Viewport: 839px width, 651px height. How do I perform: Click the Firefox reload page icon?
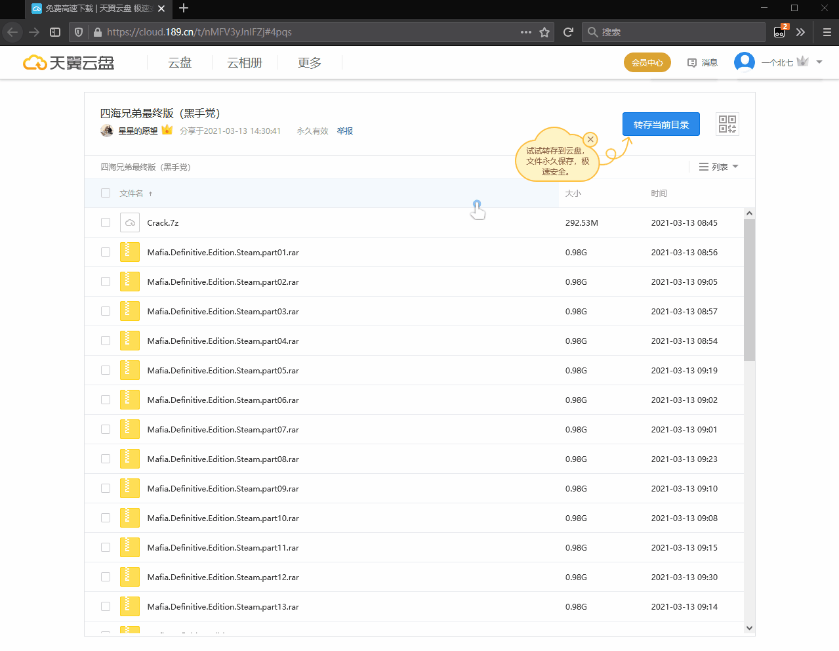click(568, 31)
